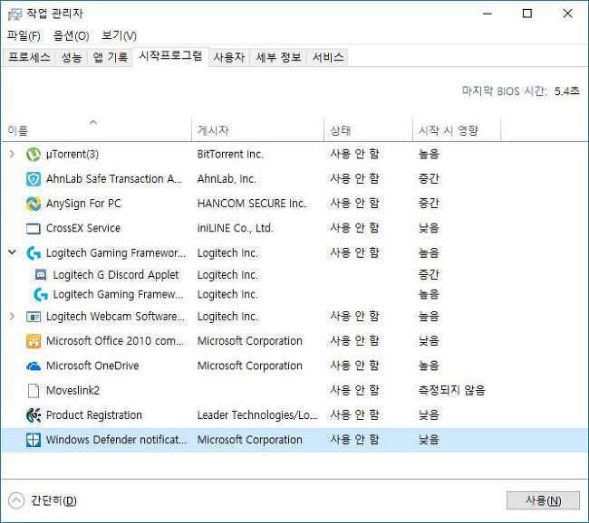This screenshot has height=523, width=589.
Task: Click the AnySign For PC icon
Action: pyautogui.click(x=33, y=204)
